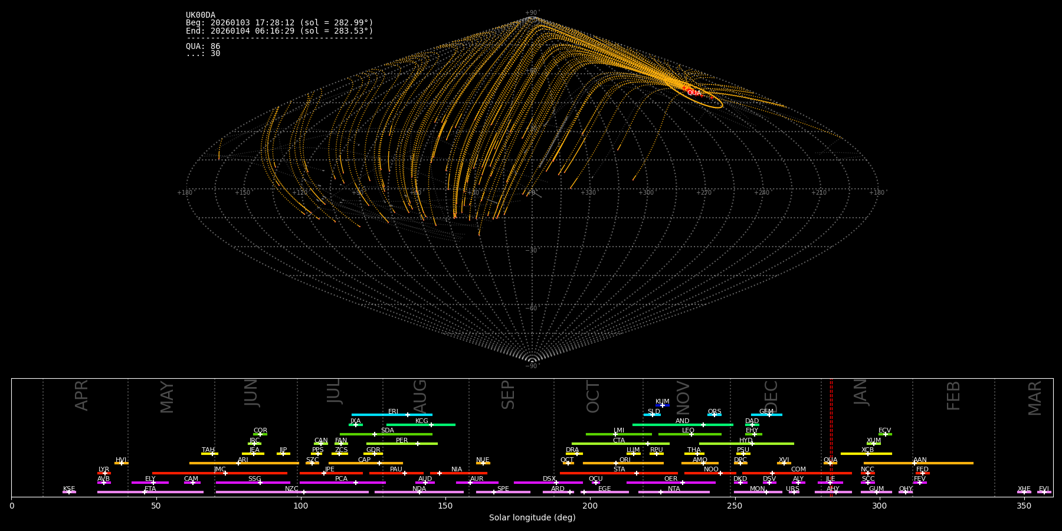Click the COM red shower bar
Image resolution: width=1062 pixels, height=531 pixels.
tap(797, 473)
